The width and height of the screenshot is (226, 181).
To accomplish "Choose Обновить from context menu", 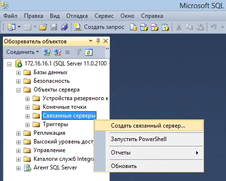I will pos(149,166).
